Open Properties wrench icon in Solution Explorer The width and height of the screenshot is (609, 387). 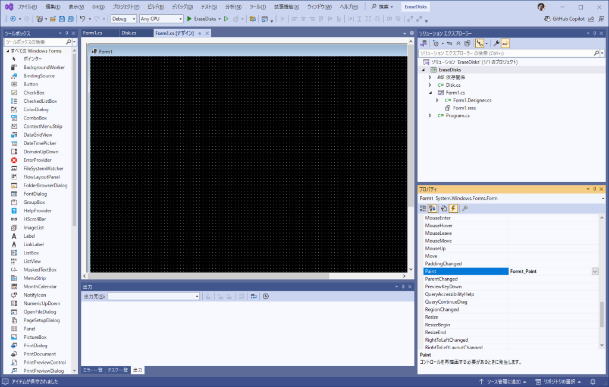(497, 43)
